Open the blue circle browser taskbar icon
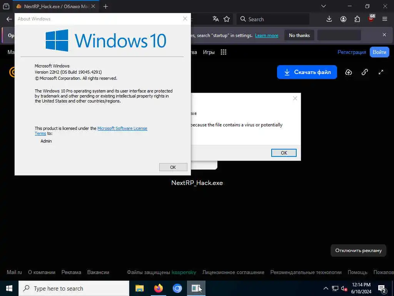This screenshot has width=394, height=296. coord(177,288)
